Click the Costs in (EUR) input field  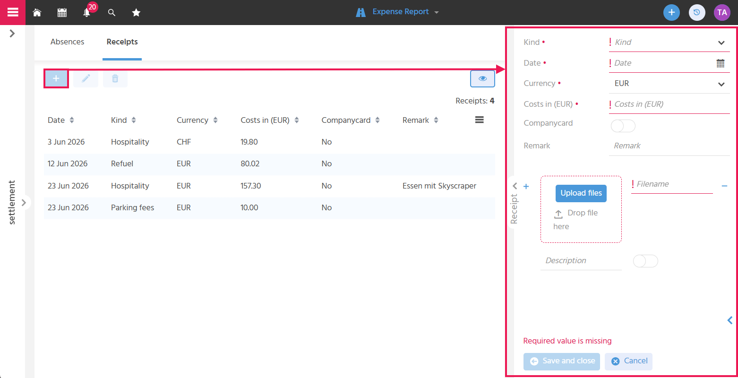click(x=669, y=104)
